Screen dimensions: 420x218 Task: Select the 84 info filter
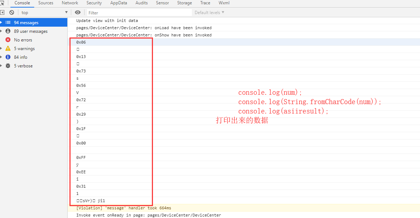coord(33,57)
